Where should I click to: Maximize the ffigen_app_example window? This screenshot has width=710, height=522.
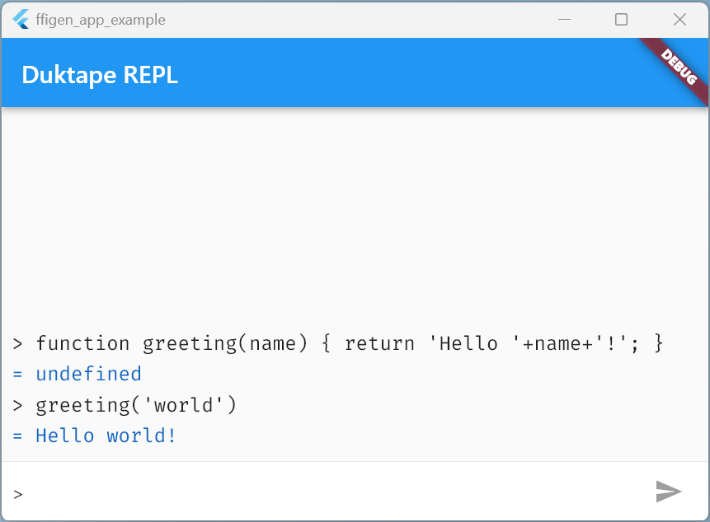(x=621, y=19)
